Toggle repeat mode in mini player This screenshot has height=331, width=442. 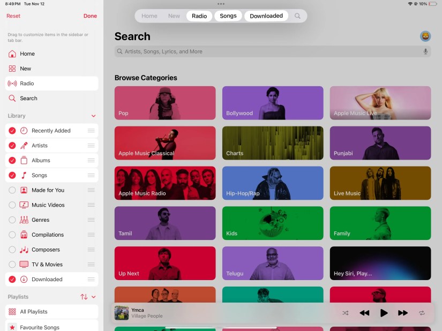[422, 313]
